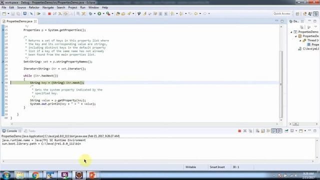Open the Display Selected Console dropdown arrow
320x180 pixels.
(296, 131)
